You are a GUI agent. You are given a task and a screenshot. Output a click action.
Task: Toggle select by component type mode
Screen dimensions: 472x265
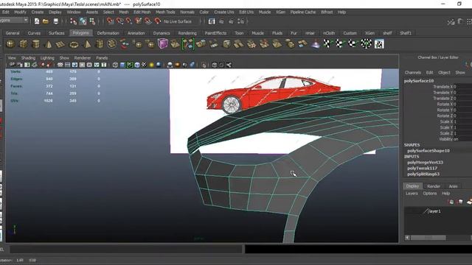coord(92,21)
